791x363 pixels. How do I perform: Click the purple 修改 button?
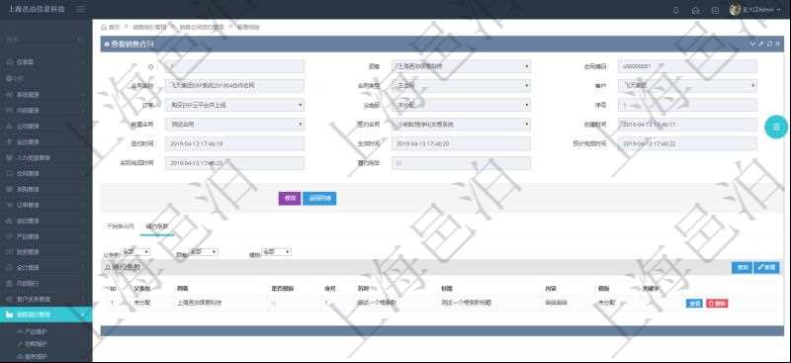[x=290, y=199]
